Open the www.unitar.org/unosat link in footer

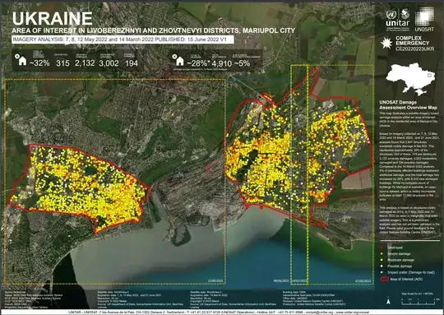tap(352, 313)
